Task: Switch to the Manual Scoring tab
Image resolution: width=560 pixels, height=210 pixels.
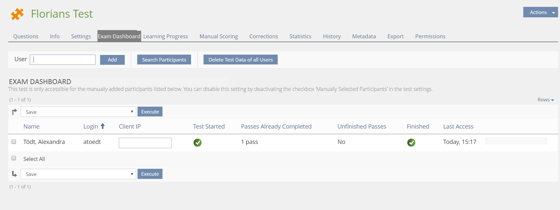Action: pos(219,36)
